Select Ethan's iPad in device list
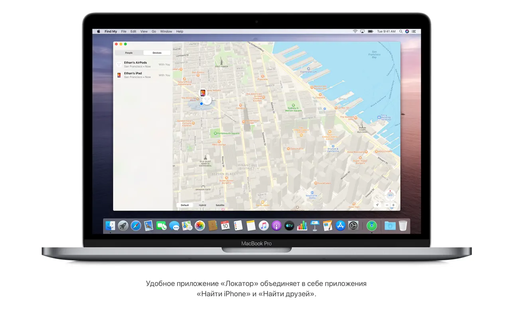Image resolution: width=513 pixels, height=320 pixels. [143, 75]
